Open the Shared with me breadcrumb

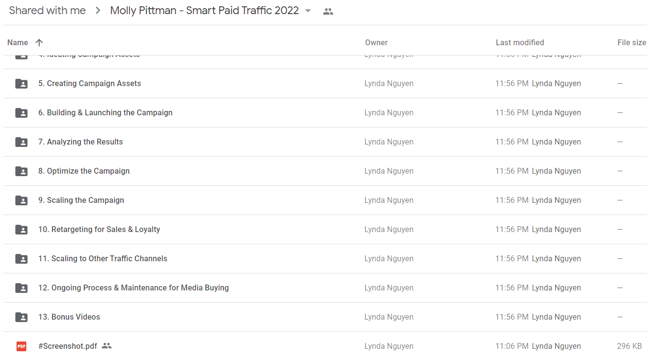coord(47,11)
